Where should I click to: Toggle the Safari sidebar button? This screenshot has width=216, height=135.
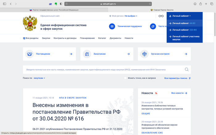pyautogui.click(x=4, y=4)
